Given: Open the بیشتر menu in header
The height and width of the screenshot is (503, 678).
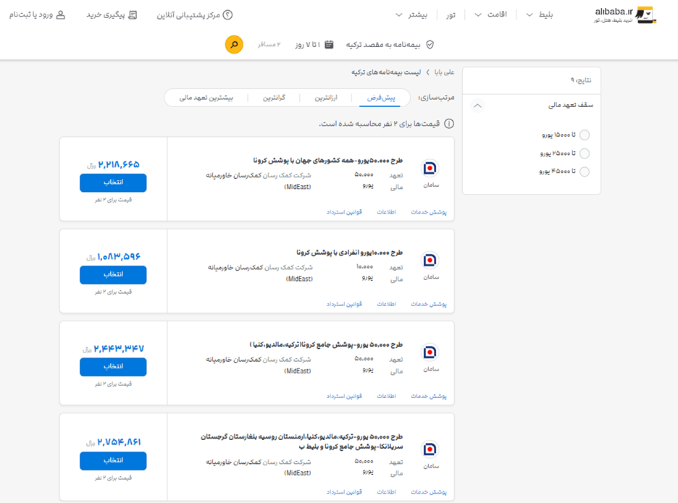Looking at the screenshot, I should [411, 14].
